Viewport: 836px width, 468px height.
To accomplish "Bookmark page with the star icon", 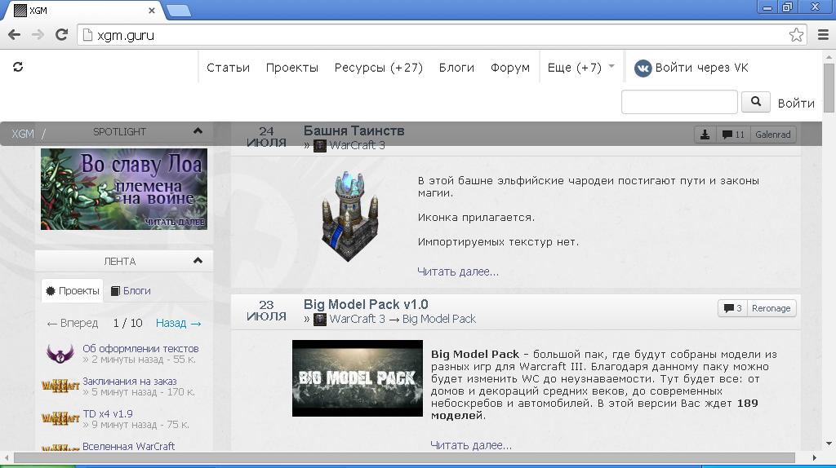I will tap(796, 35).
